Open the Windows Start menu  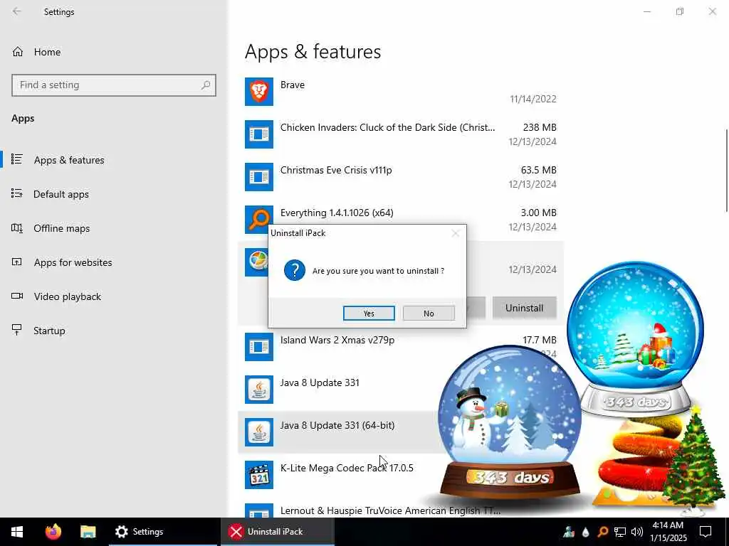[17, 532]
